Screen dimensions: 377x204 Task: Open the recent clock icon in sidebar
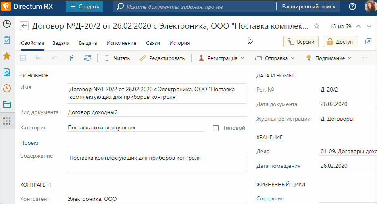pos(7,24)
